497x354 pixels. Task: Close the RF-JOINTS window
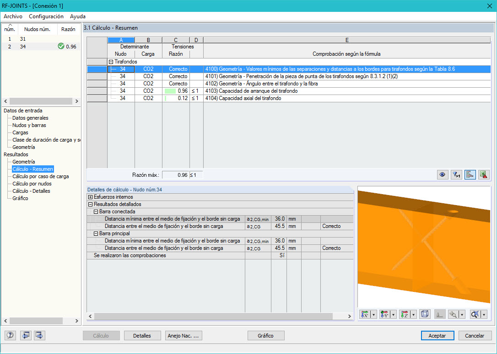tap(489, 5)
